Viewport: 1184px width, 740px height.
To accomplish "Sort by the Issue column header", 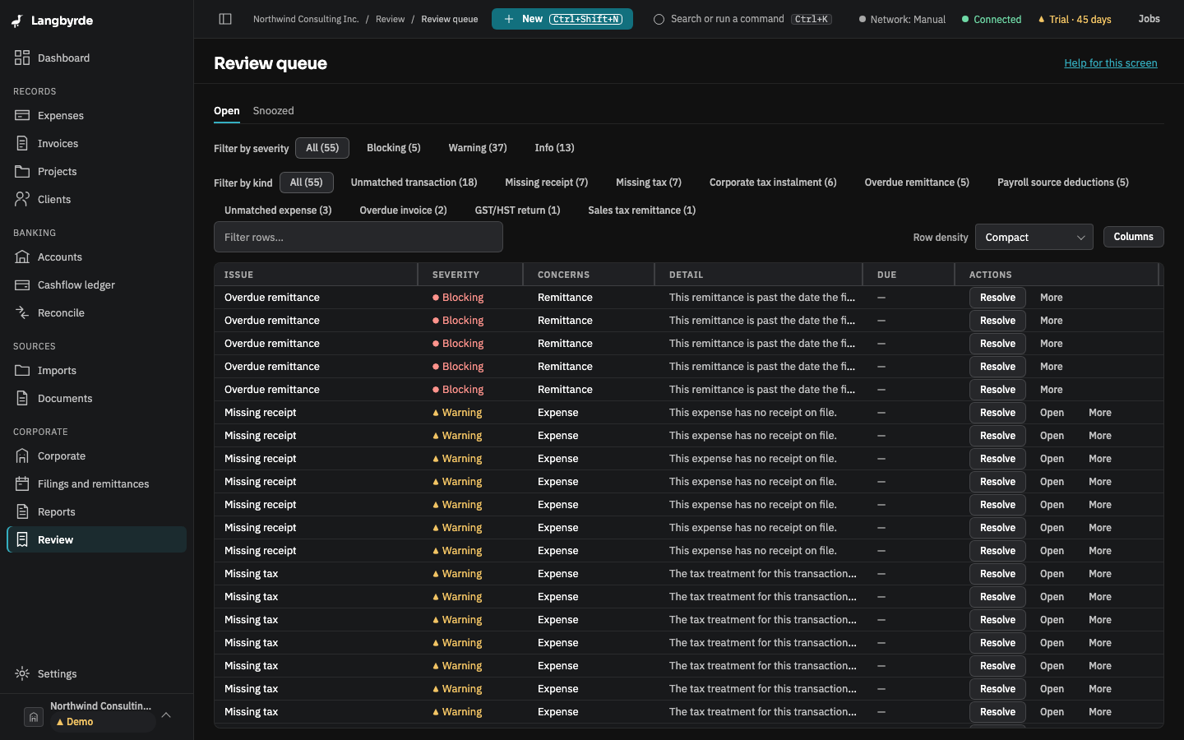I will (x=317, y=275).
